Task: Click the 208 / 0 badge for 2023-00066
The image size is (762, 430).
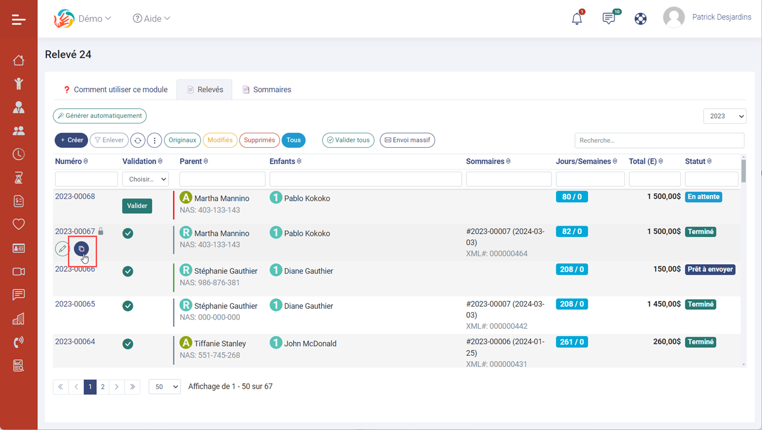Action: pos(572,270)
